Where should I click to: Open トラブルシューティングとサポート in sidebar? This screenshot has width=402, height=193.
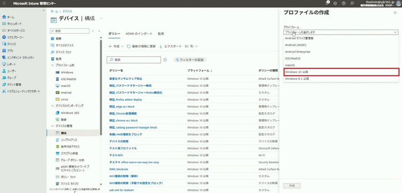point(23,91)
